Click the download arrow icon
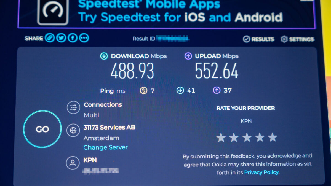Screen dimensions: 331x186 [104, 56]
